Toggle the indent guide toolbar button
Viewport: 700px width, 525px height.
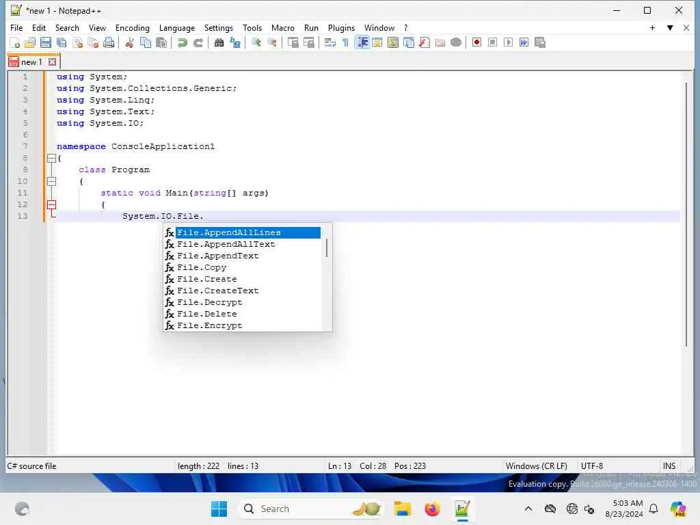pos(362,42)
